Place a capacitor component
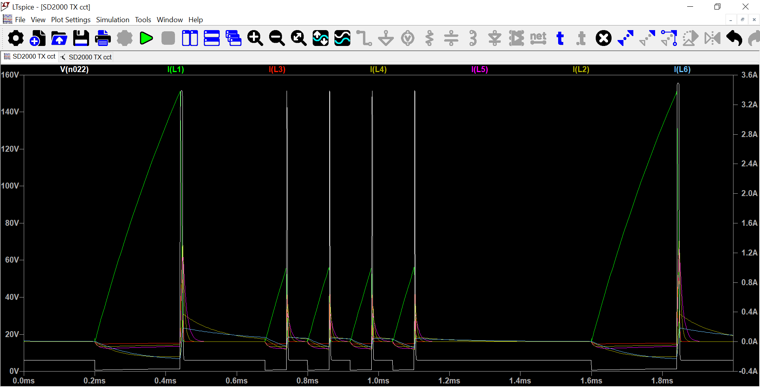Image resolution: width=760 pixels, height=387 pixels. click(451, 38)
